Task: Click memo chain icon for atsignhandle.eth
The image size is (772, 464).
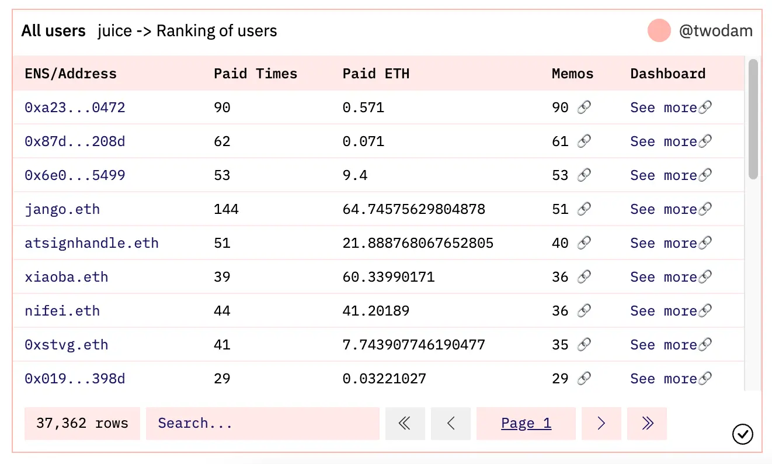Action: click(584, 243)
